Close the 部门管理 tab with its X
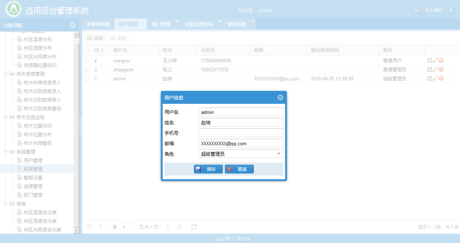The height and width of the screenshot is (243, 460). 177,21
